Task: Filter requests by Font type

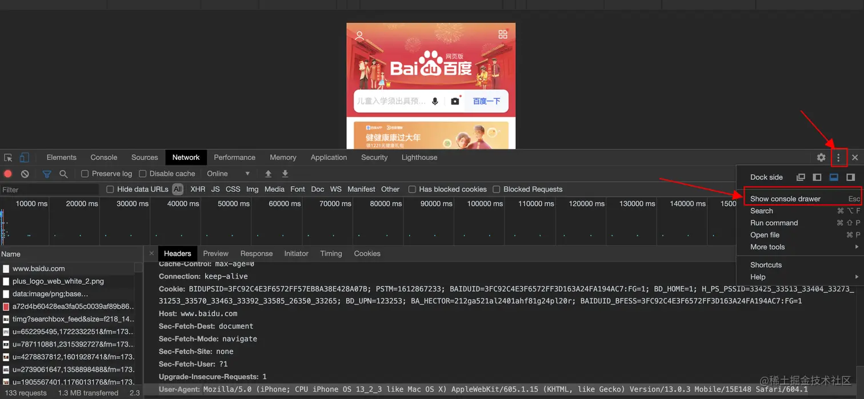Action: click(x=298, y=189)
